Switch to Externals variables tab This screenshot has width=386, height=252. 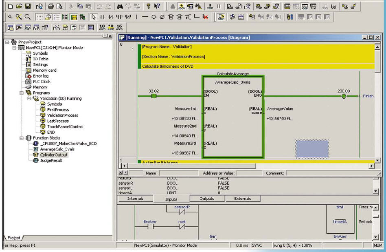tap(243, 199)
